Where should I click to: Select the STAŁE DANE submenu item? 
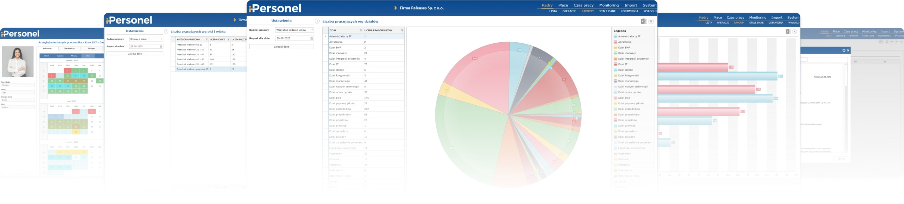[x=607, y=11]
